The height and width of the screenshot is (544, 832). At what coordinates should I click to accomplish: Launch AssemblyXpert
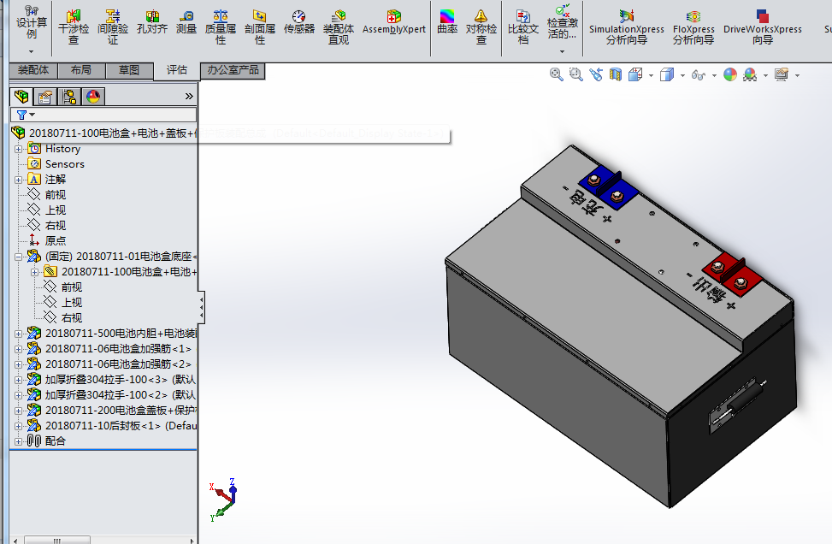point(393,22)
